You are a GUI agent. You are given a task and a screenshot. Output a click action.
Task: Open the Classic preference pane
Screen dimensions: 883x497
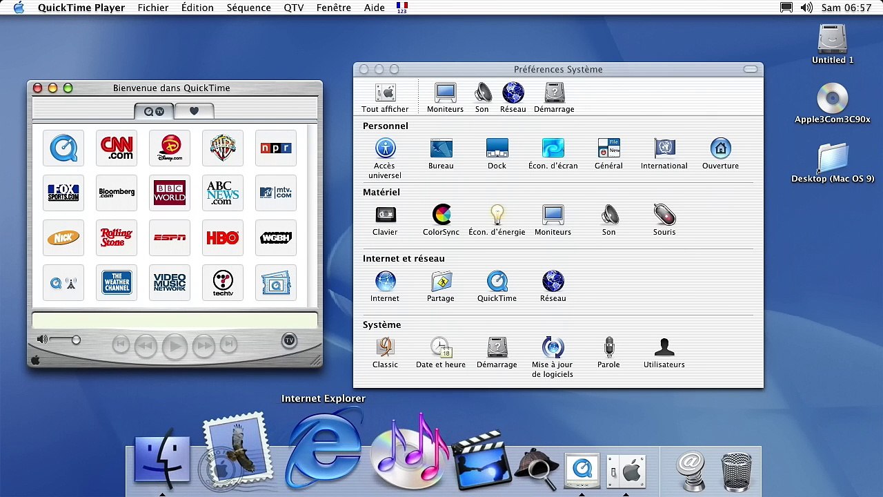click(385, 352)
